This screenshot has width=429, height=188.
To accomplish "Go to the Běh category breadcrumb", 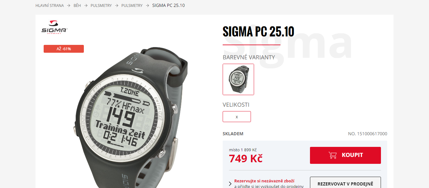I will click(x=77, y=6).
